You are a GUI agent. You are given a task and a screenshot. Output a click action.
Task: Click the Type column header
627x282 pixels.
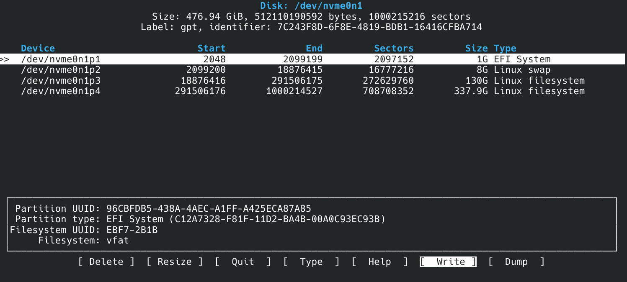[505, 49]
